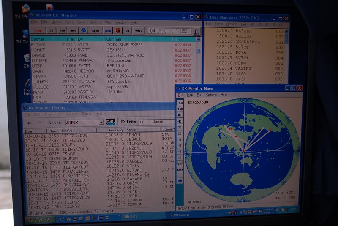
Task: Open the Map menu in DX Monitor Maps
Action: pyautogui.click(x=190, y=95)
